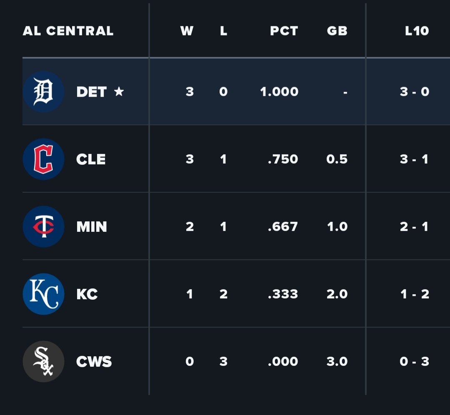Click the Chicago White Sox logo

coord(43,361)
